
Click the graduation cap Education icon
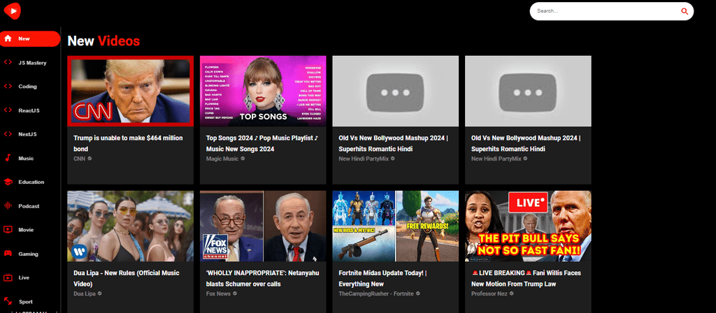point(8,182)
